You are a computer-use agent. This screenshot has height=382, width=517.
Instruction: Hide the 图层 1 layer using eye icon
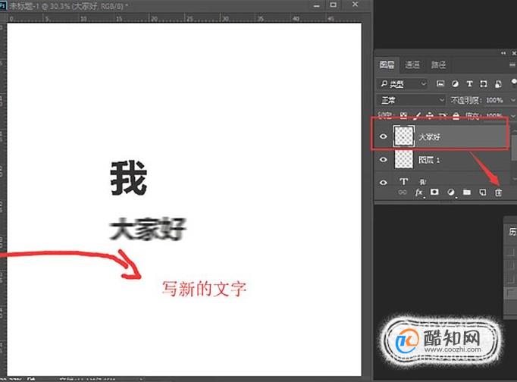pyautogui.click(x=383, y=159)
